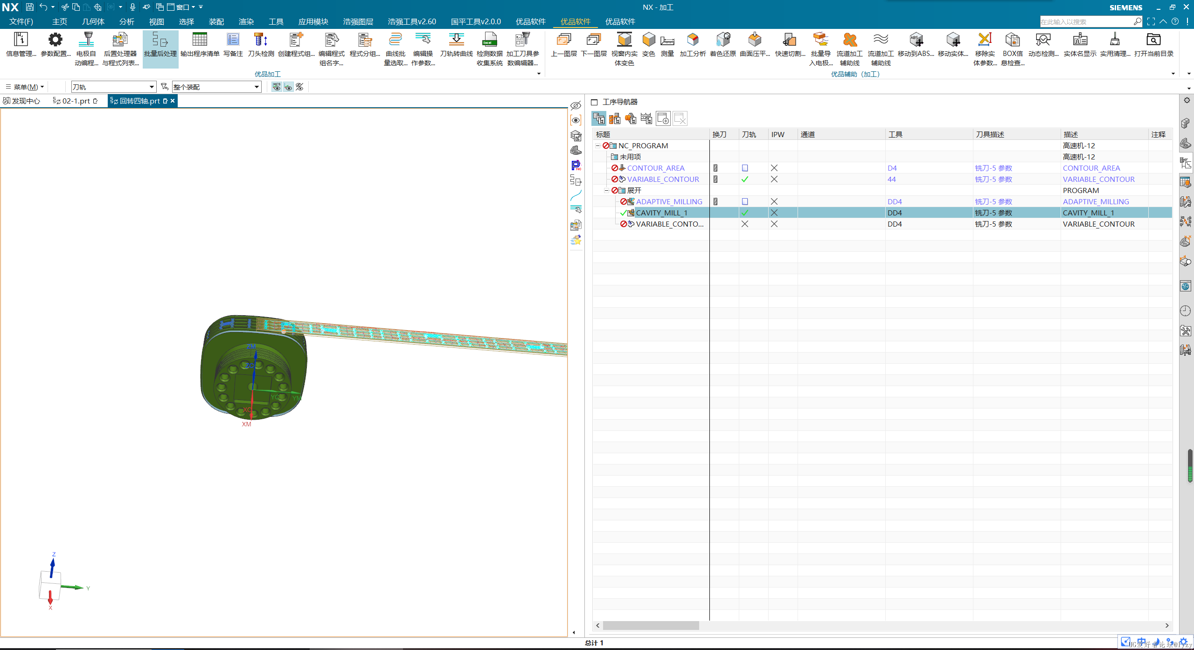This screenshot has height=650, width=1194.
Task: Collapse the NC_PROGRAM tree node
Action: coord(597,145)
